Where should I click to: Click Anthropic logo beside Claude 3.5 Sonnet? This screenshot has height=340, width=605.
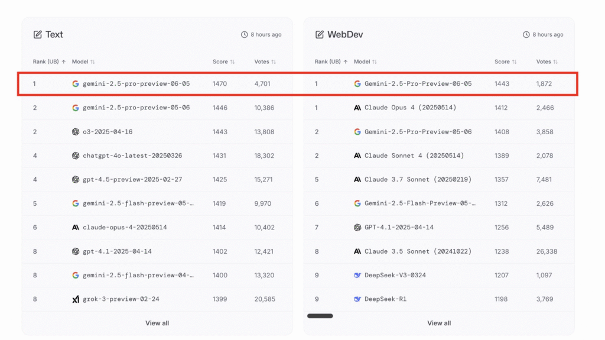point(357,251)
